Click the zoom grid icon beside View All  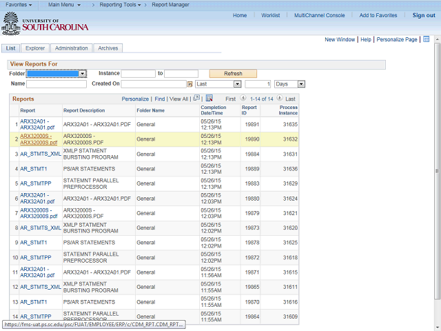pos(196,99)
